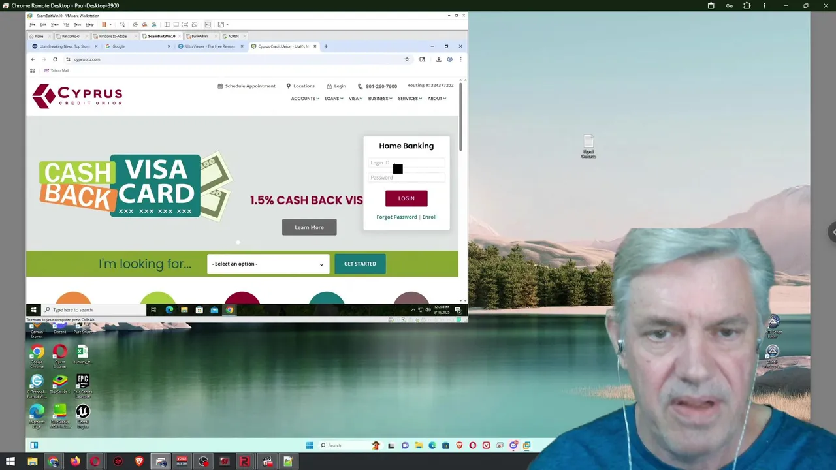Expand the SERVICES navigation menu

point(410,99)
